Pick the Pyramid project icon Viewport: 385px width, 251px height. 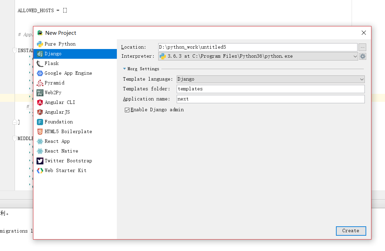coord(40,83)
